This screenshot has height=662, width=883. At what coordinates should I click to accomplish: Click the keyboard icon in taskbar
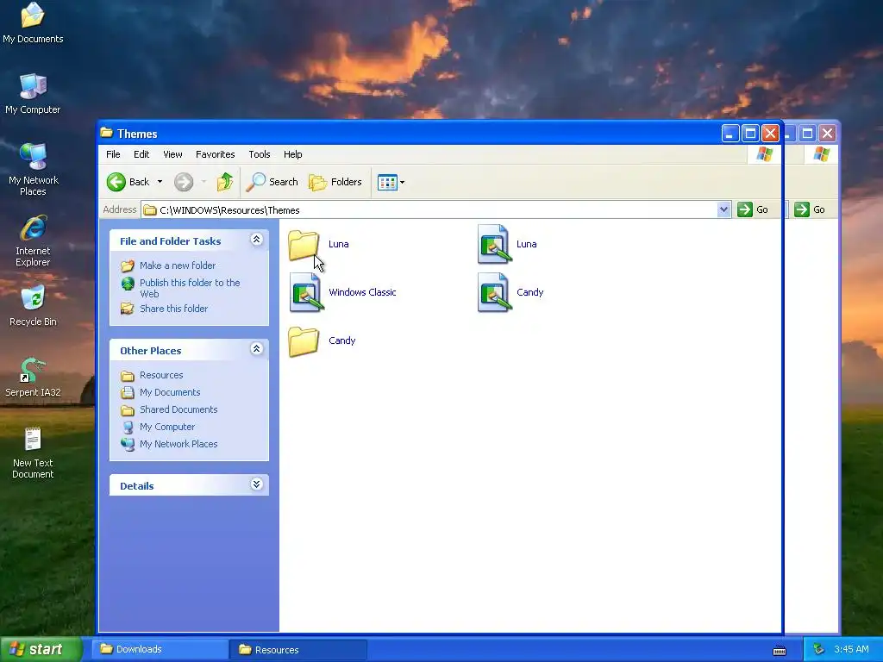coord(780,651)
